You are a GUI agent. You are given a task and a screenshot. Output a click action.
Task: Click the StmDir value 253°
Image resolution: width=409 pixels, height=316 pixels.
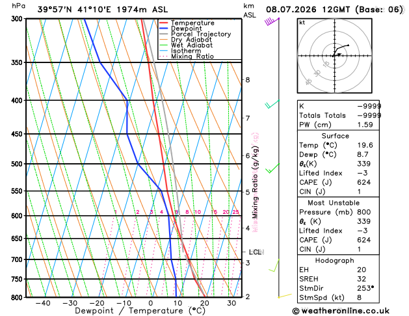click(x=365, y=288)
